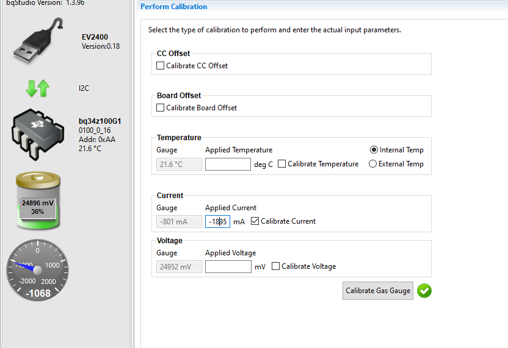Click the bq34z100G1 device name

point(100,121)
